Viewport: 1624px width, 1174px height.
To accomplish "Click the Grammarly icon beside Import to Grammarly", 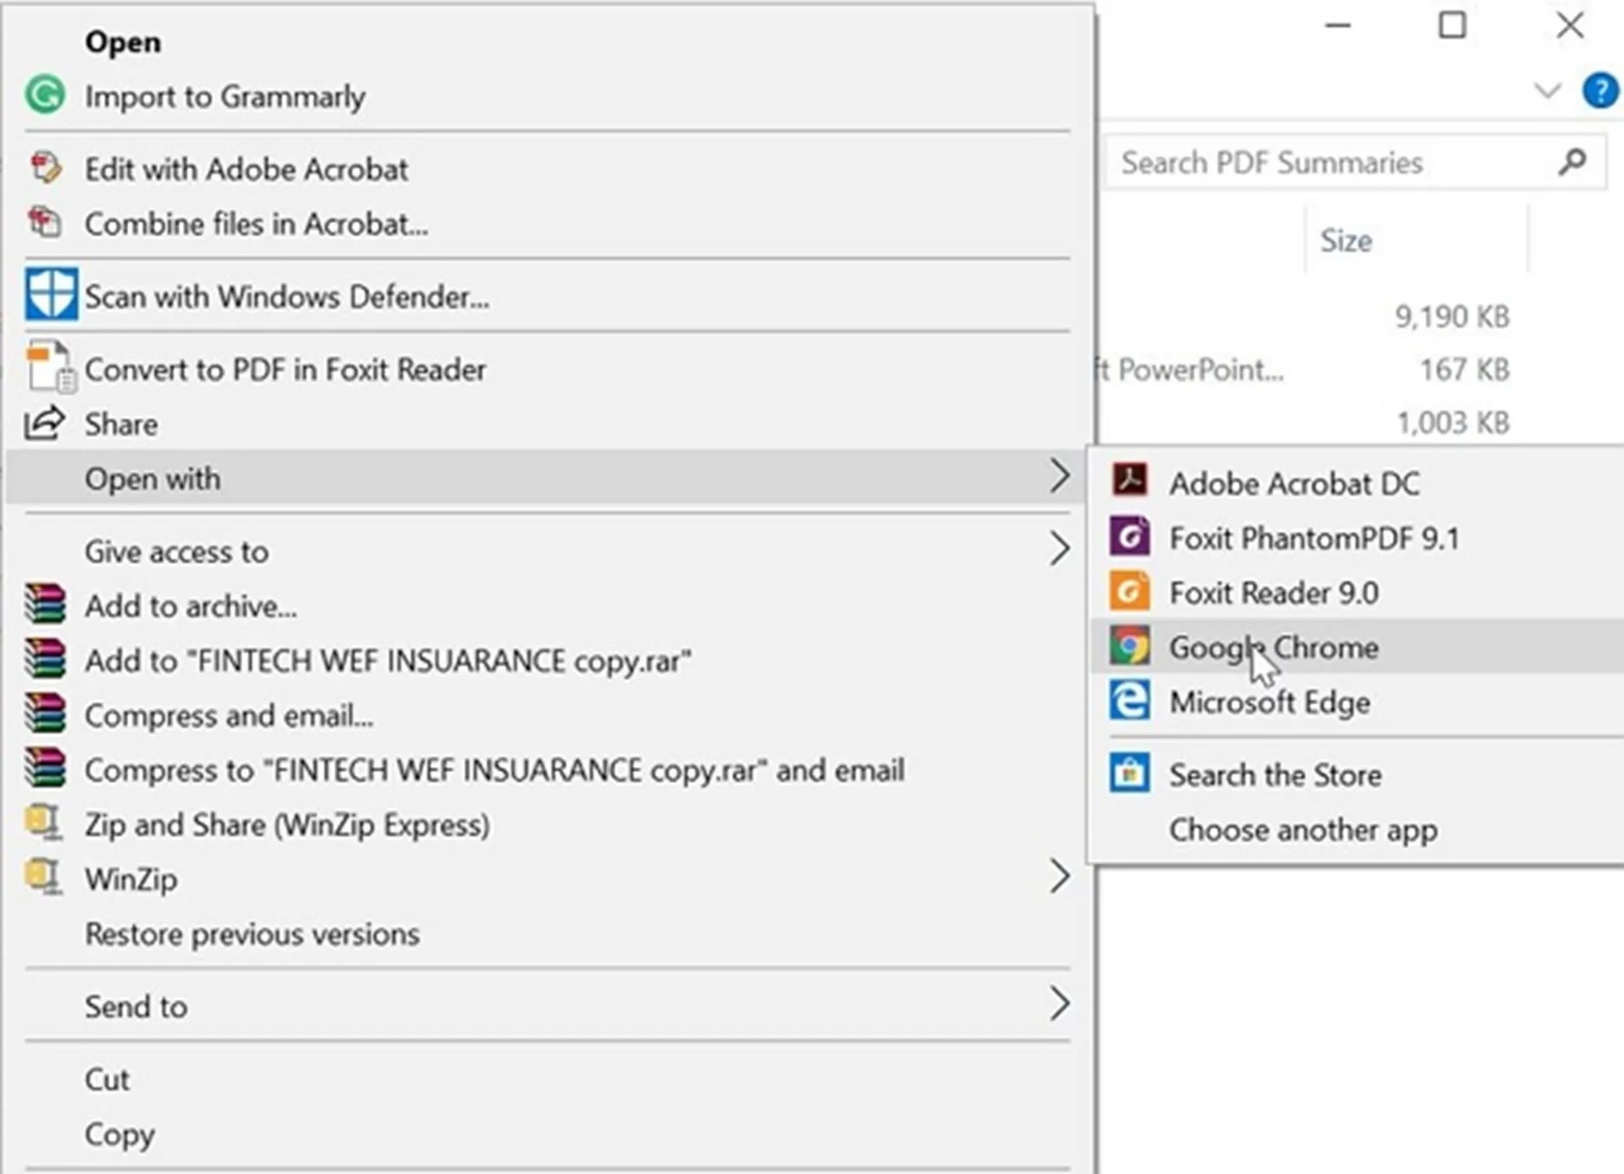I will pyautogui.click(x=45, y=95).
